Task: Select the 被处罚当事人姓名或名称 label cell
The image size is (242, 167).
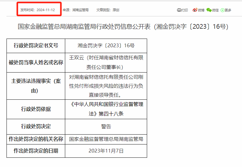Action: tap(36, 63)
